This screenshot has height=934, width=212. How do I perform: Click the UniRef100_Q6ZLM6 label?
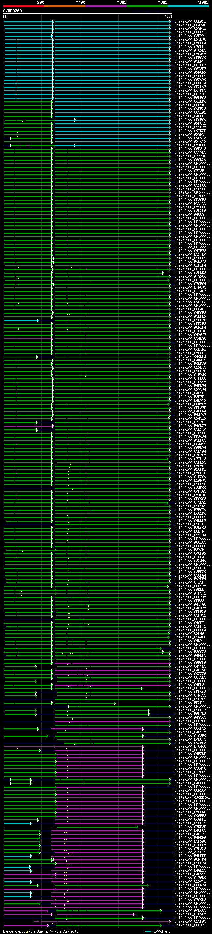tap(190, 101)
